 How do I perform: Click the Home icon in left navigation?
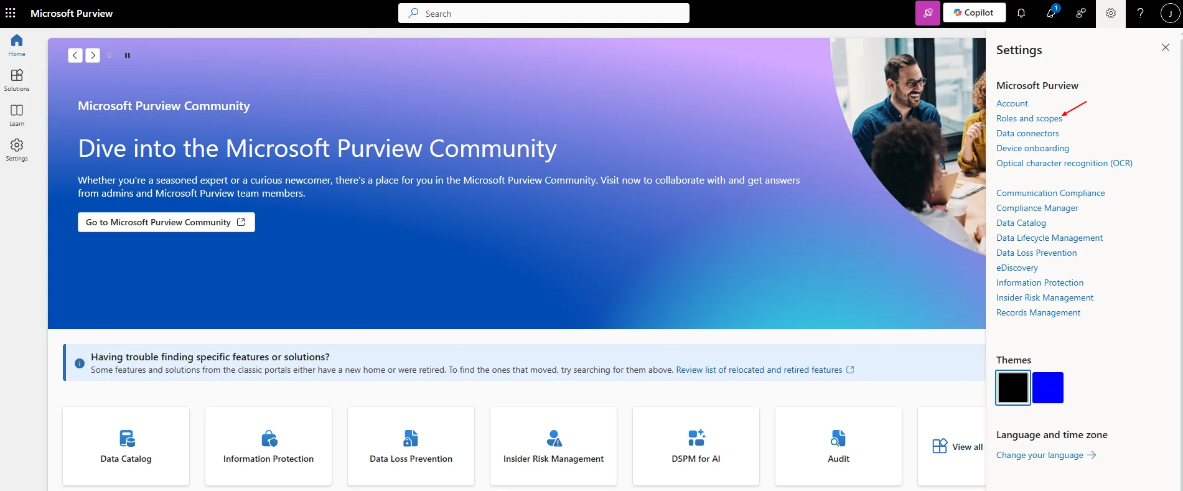(x=17, y=45)
